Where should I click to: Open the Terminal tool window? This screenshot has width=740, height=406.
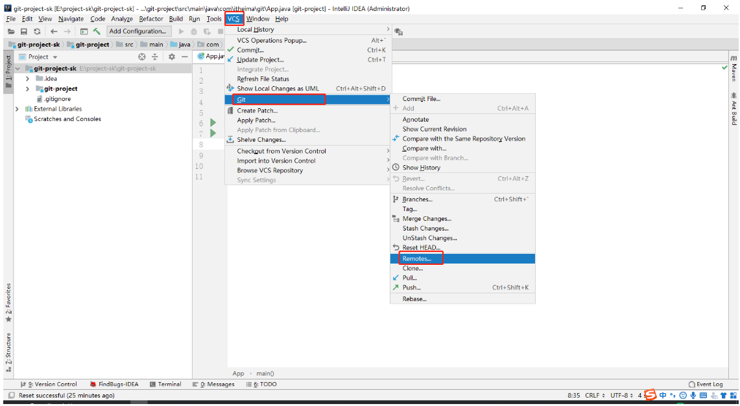point(165,385)
